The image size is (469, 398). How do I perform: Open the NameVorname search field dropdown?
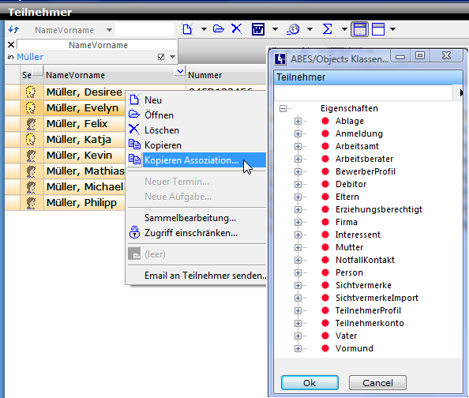click(109, 30)
